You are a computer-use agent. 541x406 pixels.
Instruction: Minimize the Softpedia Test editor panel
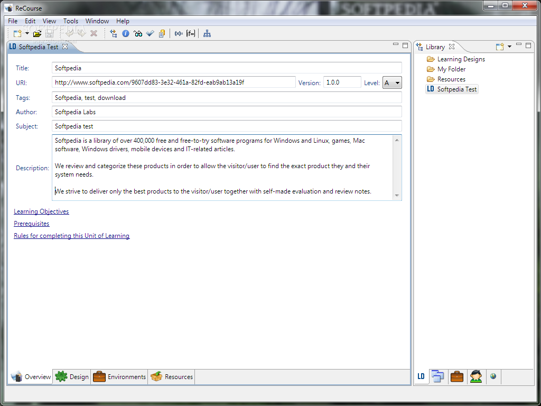point(396,45)
